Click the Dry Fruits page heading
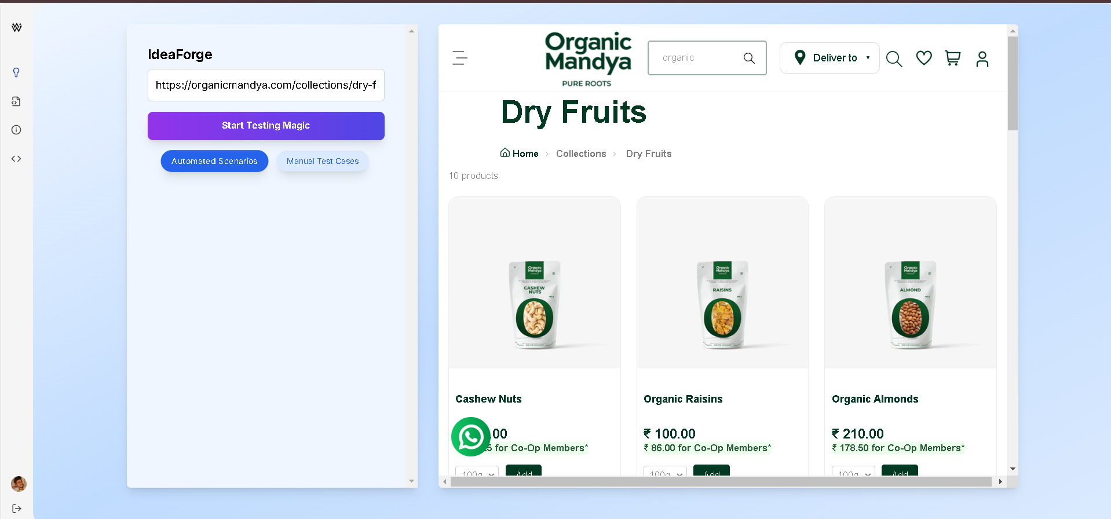 (x=573, y=112)
